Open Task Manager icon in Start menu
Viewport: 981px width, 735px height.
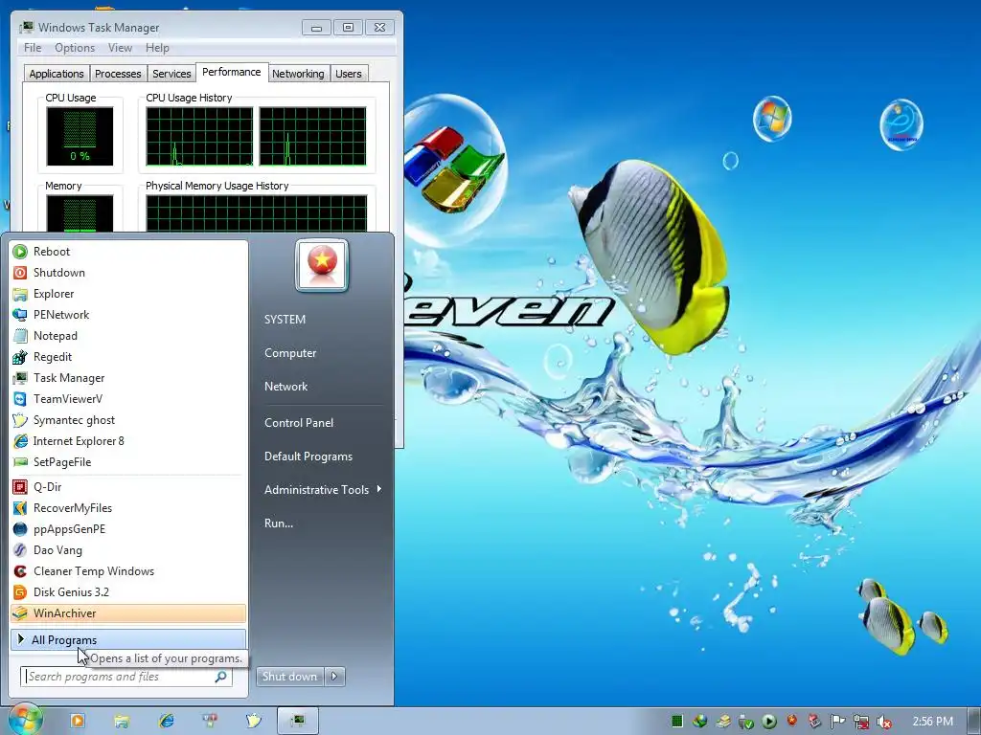click(20, 377)
